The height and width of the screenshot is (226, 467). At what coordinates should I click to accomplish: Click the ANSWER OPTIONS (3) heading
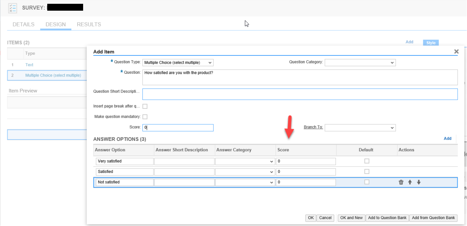[120, 139]
